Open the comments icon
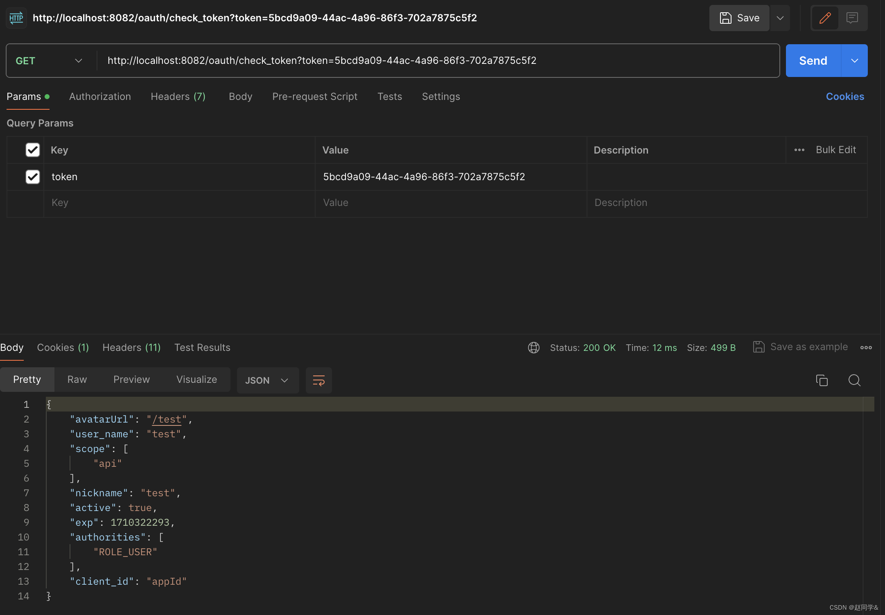885x615 pixels. click(x=852, y=18)
